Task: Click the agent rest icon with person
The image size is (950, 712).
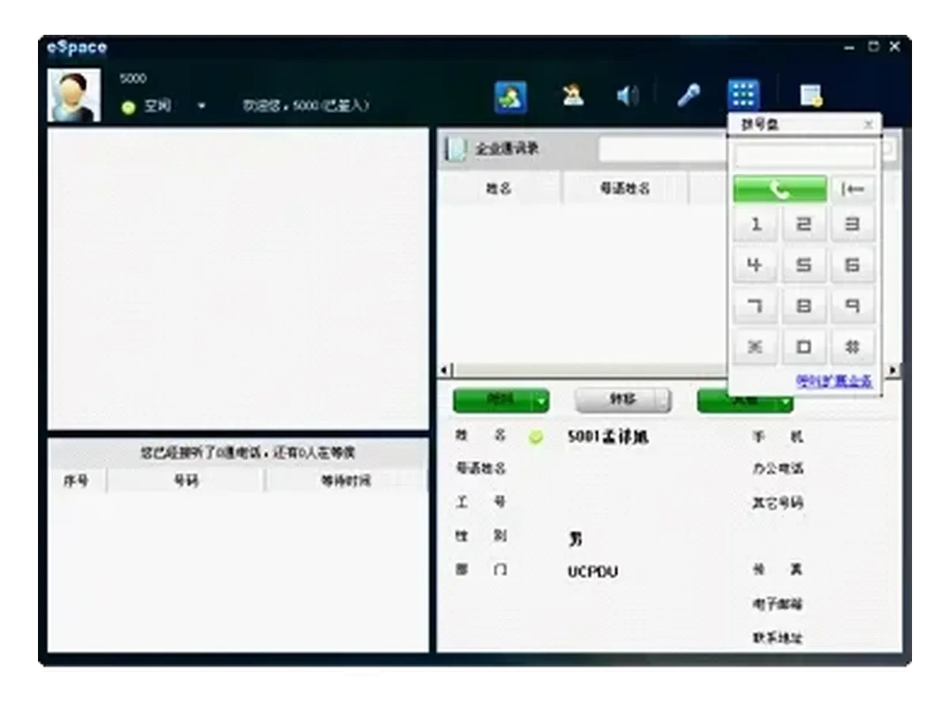Action: [573, 96]
